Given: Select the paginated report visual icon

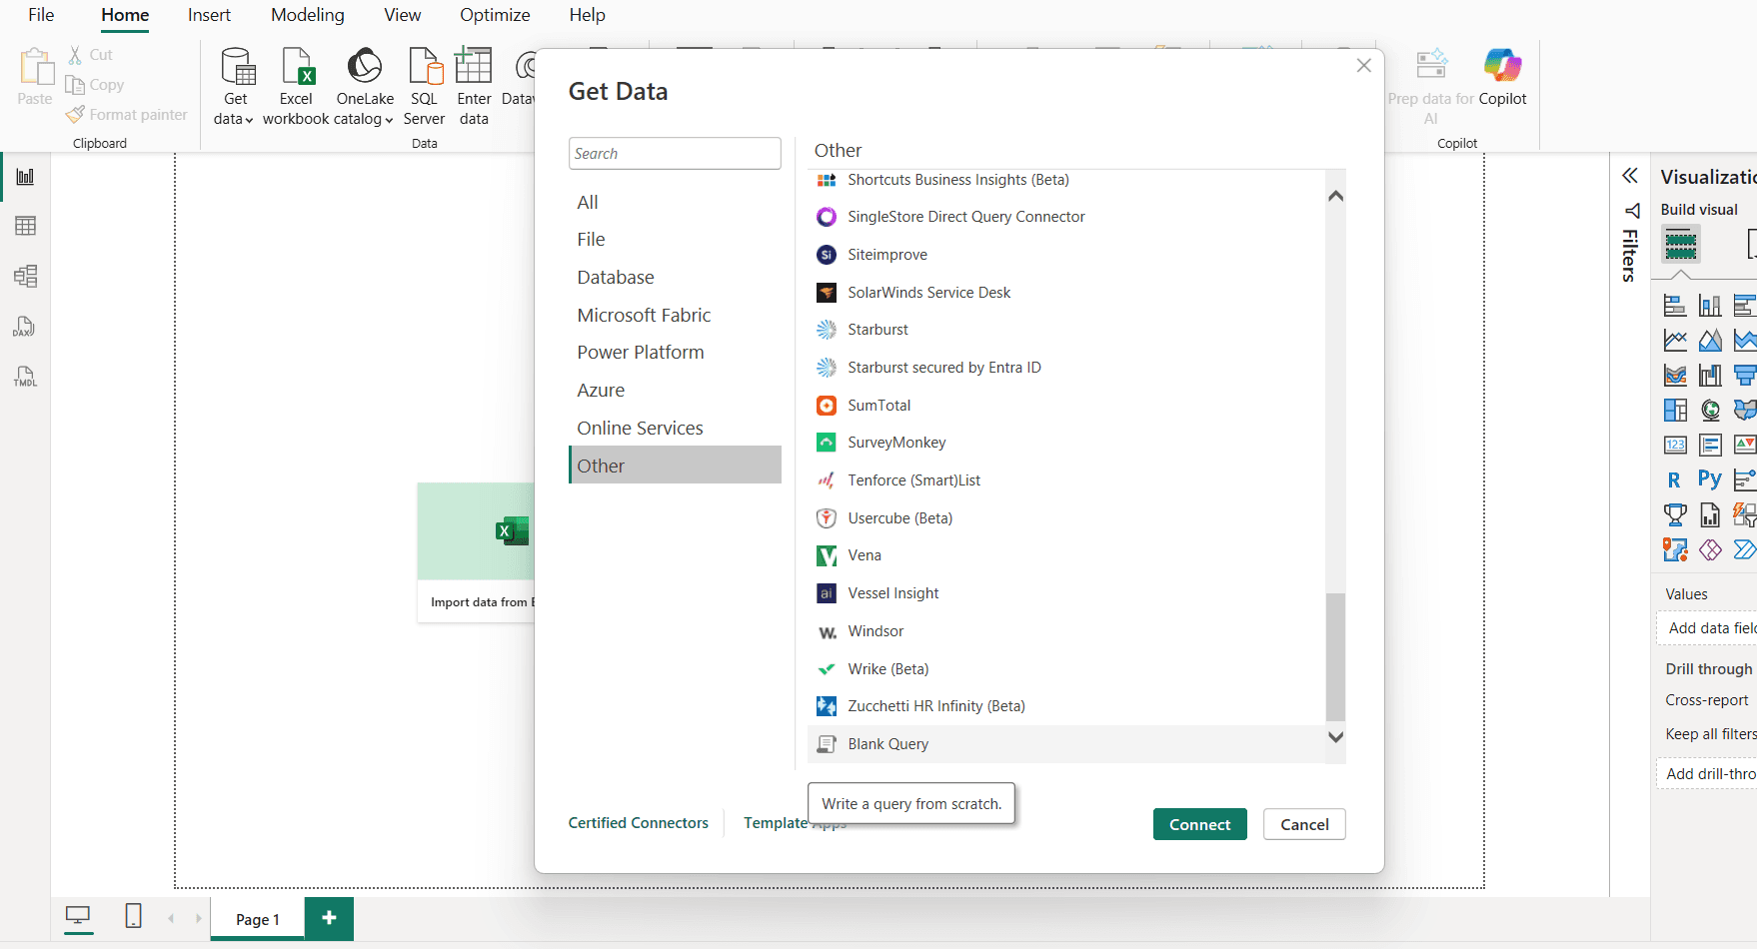Looking at the screenshot, I should 1710,515.
